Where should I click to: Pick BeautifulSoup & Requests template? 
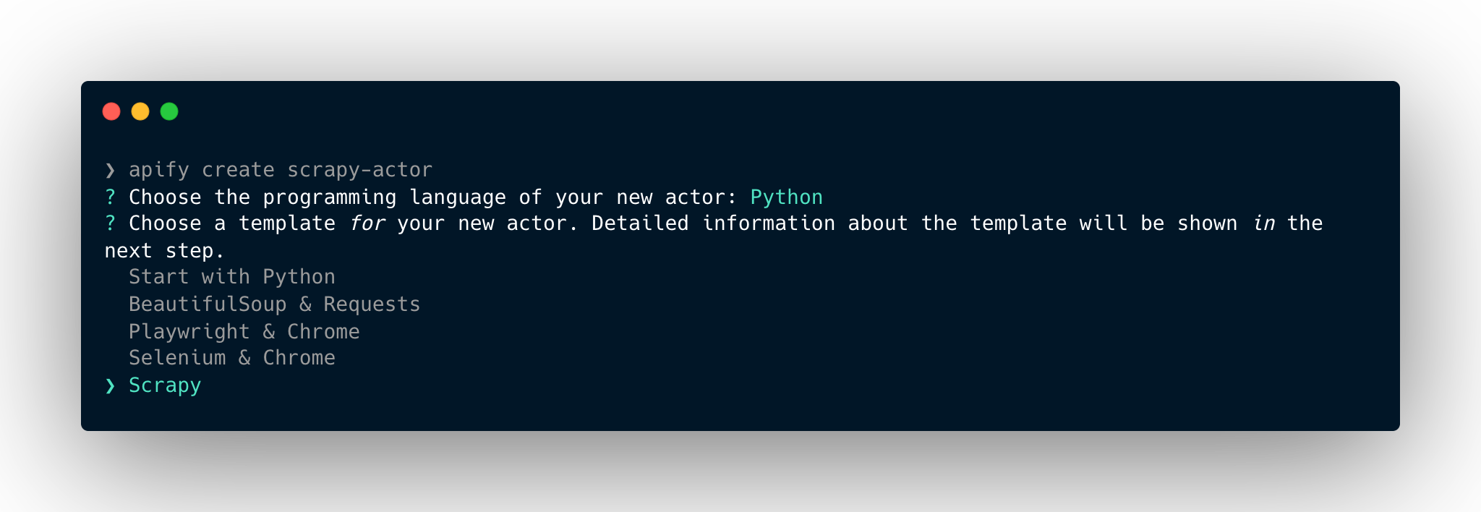pyautogui.click(x=274, y=304)
